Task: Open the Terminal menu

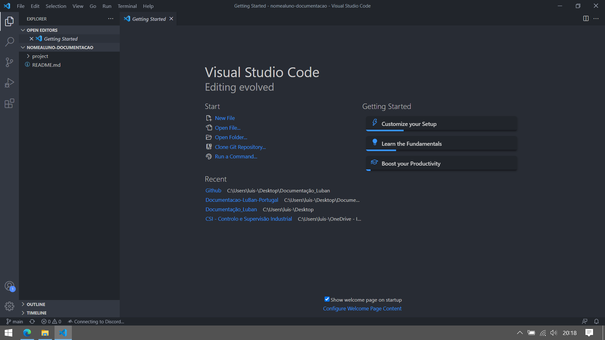Action: tap(127, 6)
